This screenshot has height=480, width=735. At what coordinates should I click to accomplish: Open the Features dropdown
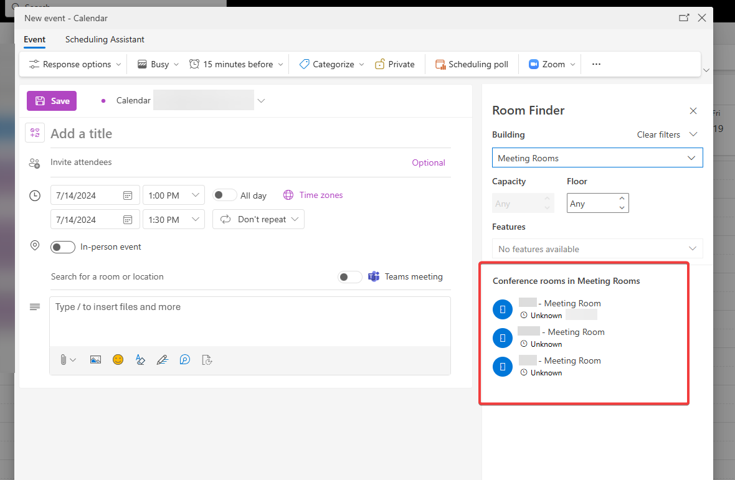pos(597,248)
